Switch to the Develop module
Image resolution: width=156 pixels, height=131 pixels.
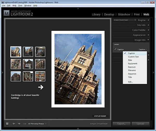coord(109,14)
